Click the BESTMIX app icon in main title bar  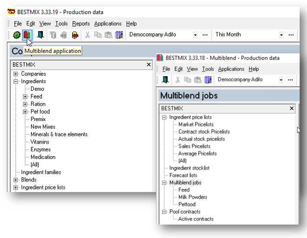pyautogui.click(x=11, y=12)
